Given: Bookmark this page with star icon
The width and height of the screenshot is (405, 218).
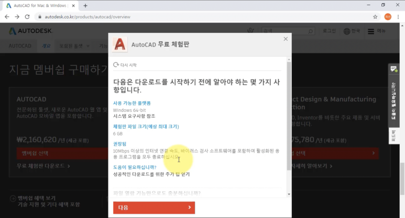Looking at the screenshot, I should click(x=375, y=17).
